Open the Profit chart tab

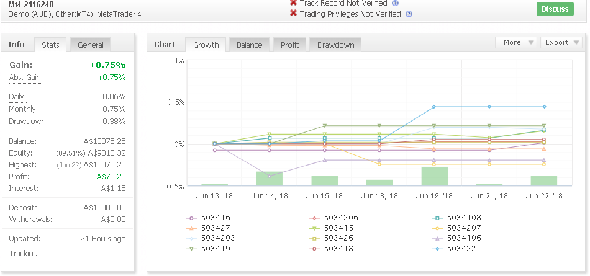coord(290,45)
